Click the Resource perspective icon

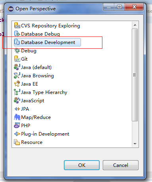point(17,142)
